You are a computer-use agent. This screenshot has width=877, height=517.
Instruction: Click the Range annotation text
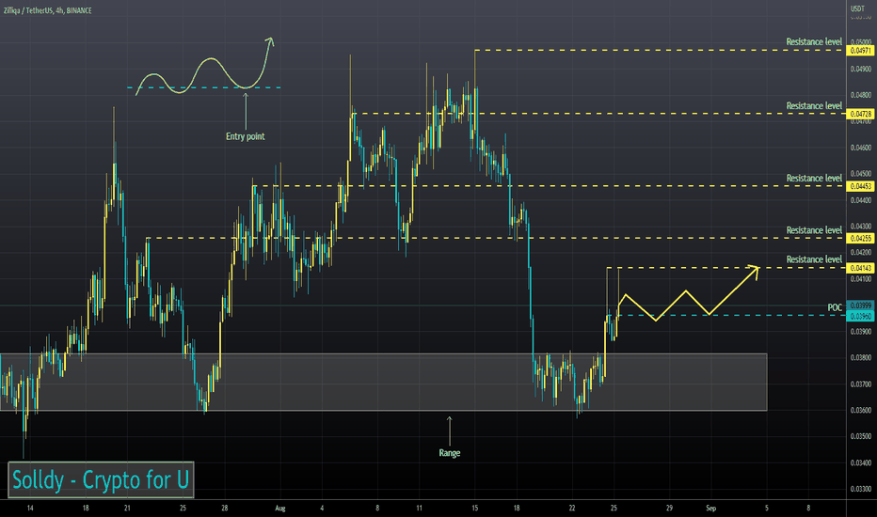[449, 453]
